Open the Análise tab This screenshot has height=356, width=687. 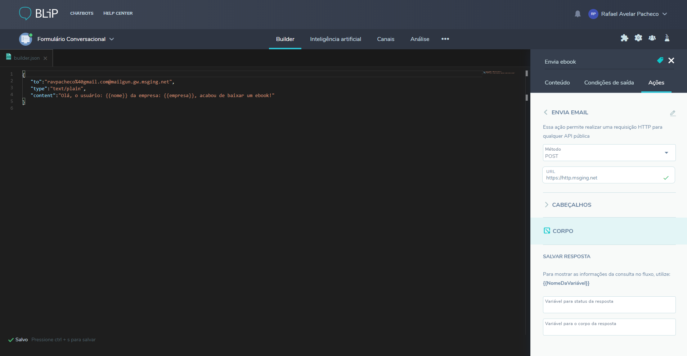(420, 39)
